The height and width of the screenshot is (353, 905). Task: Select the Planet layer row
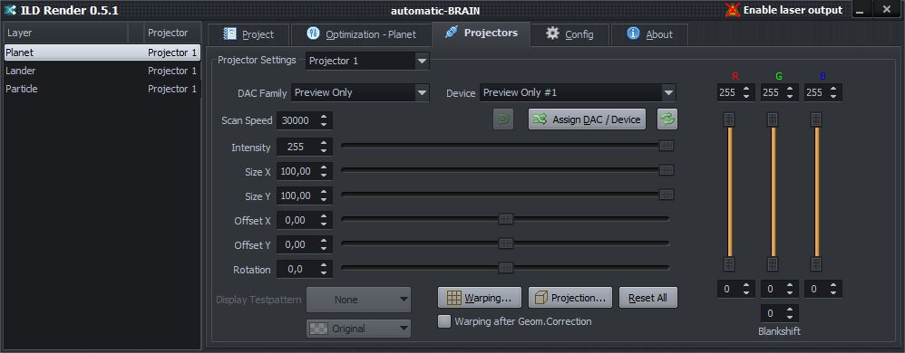pyautogui.click(x=102, y=52)
